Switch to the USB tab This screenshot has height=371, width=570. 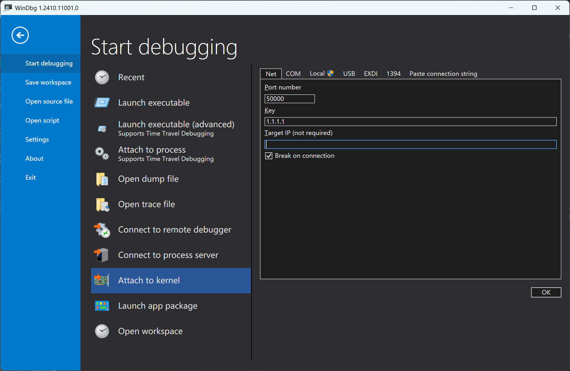(x=349, y=74)
